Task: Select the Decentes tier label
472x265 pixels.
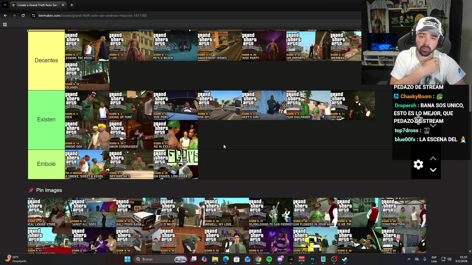Action: tap(46, 60)
